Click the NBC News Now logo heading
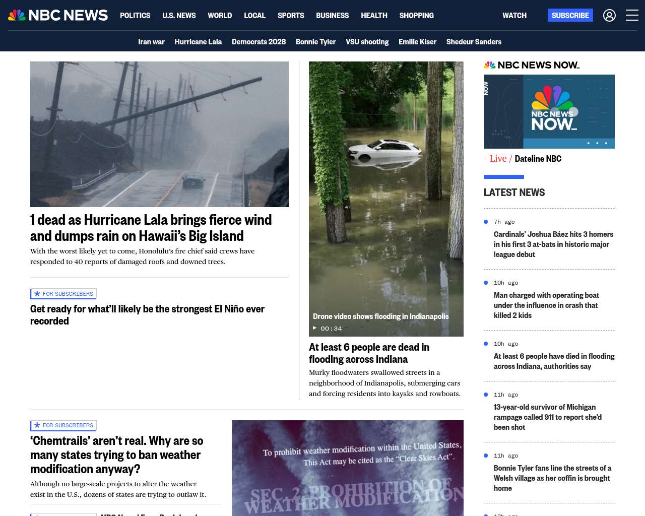Image resolution: width=645 pixels, height=516 pixels. (x=532, y=65)
